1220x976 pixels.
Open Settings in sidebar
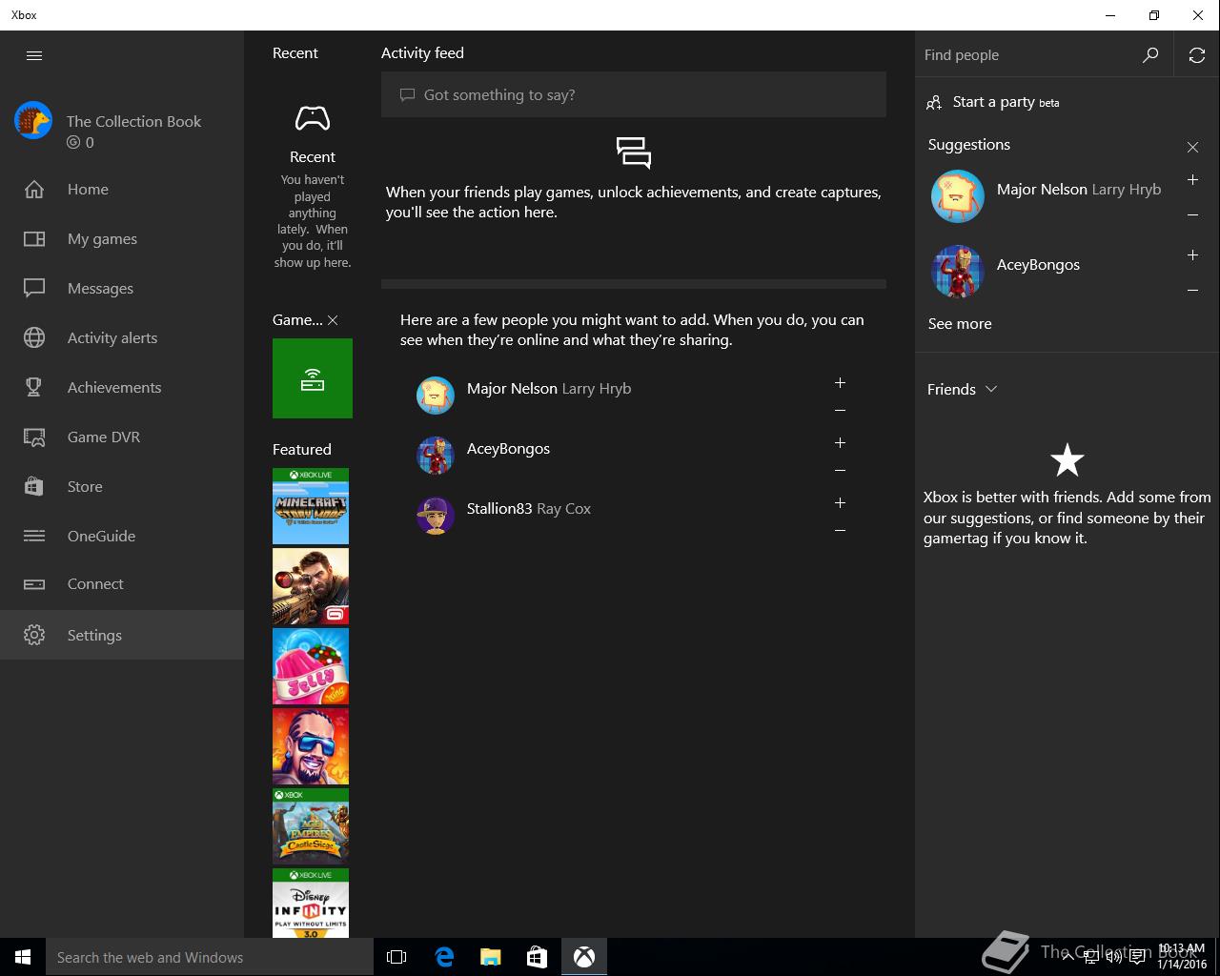click(122, 635)
